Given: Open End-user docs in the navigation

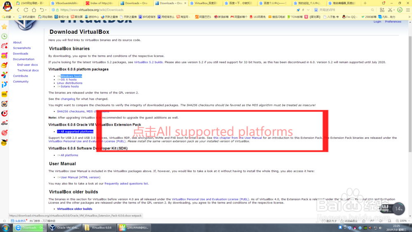Looking at the screenshot, I should [28, 65].
